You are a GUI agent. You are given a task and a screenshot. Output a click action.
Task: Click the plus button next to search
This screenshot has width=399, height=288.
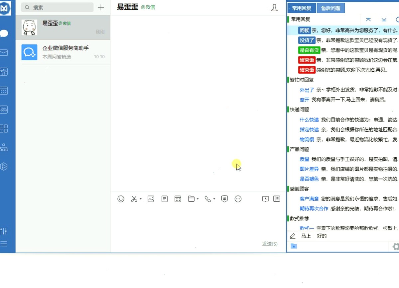pyautogui.click(x=101, y=7)
